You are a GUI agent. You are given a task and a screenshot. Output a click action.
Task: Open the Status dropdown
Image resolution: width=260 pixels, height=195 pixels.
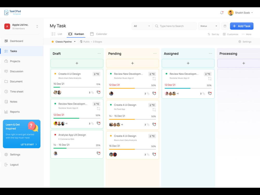click(209, 26)
